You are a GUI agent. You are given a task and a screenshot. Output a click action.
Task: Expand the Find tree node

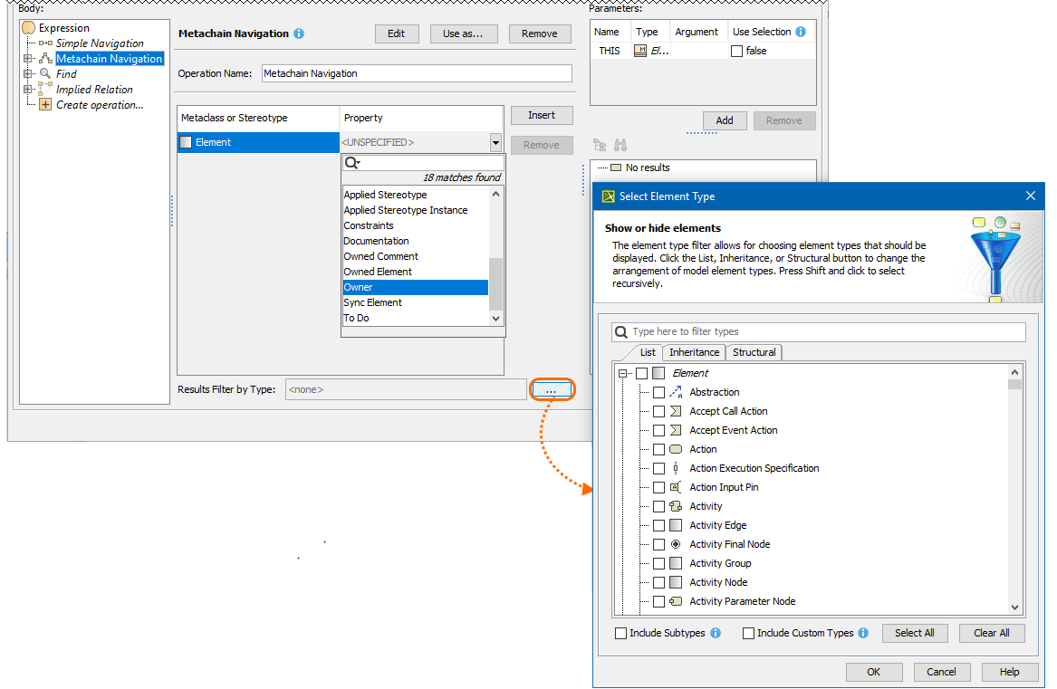point(28,73)
